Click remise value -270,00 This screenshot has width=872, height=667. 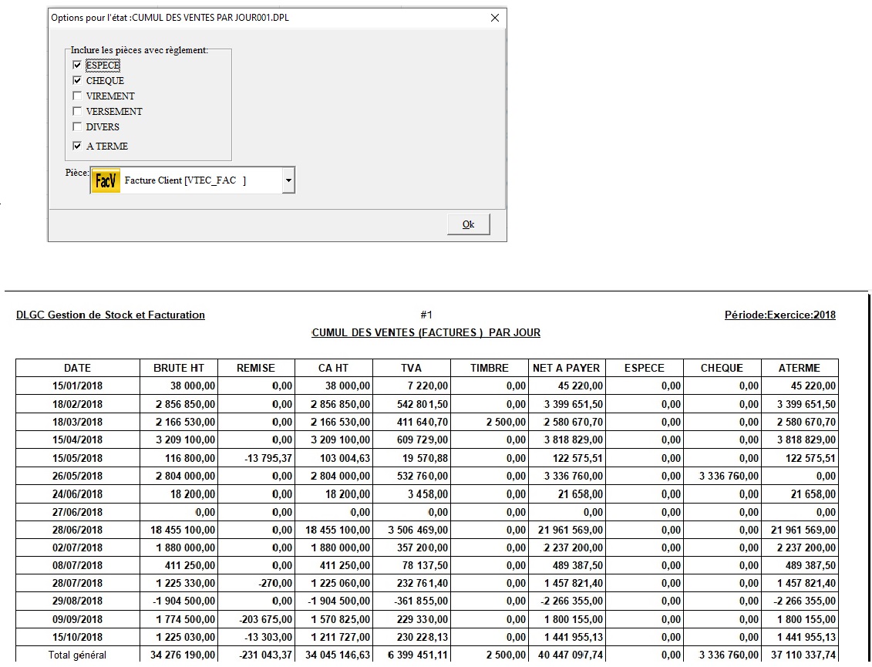coord(274,583)
